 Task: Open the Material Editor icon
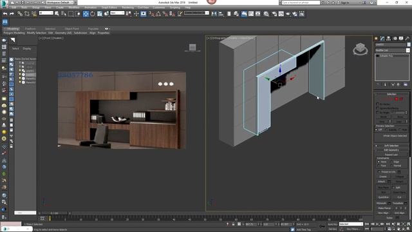(266, 14)
